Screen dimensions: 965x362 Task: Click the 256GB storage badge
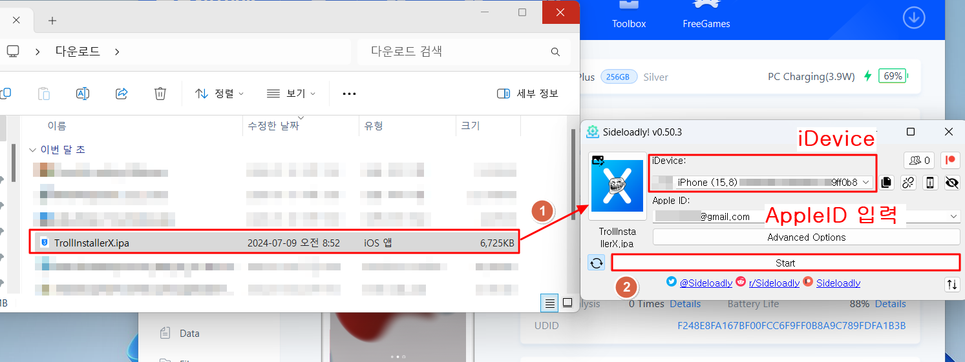pos(619,77)
